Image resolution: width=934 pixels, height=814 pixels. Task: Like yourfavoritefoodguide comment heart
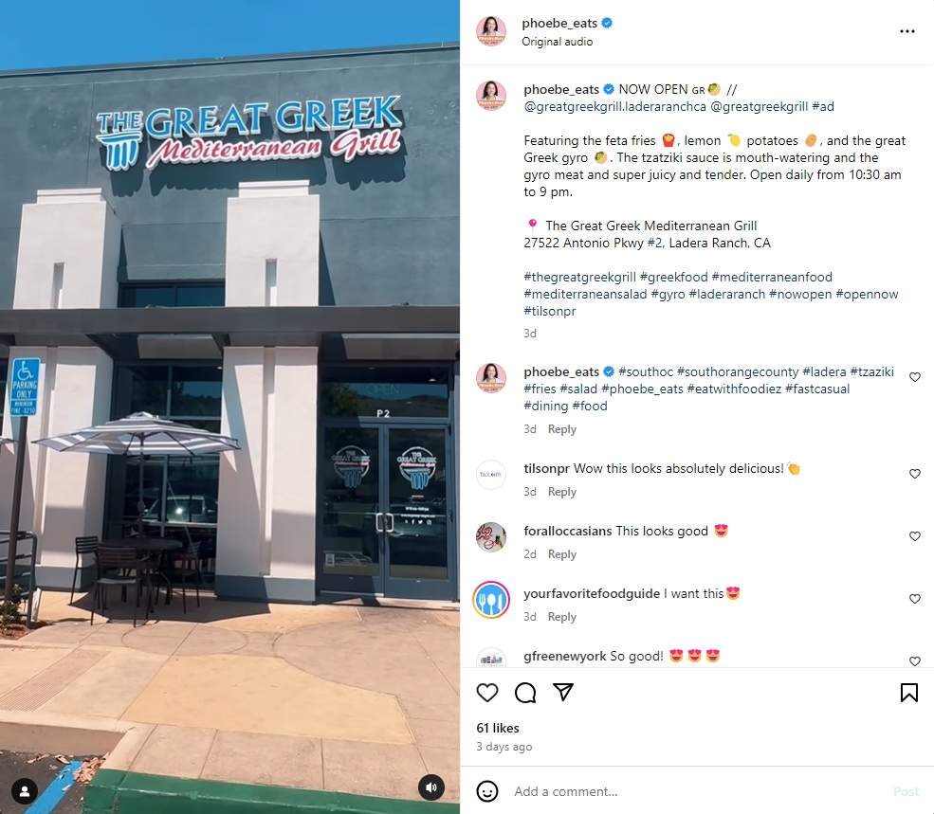point(915,599)
